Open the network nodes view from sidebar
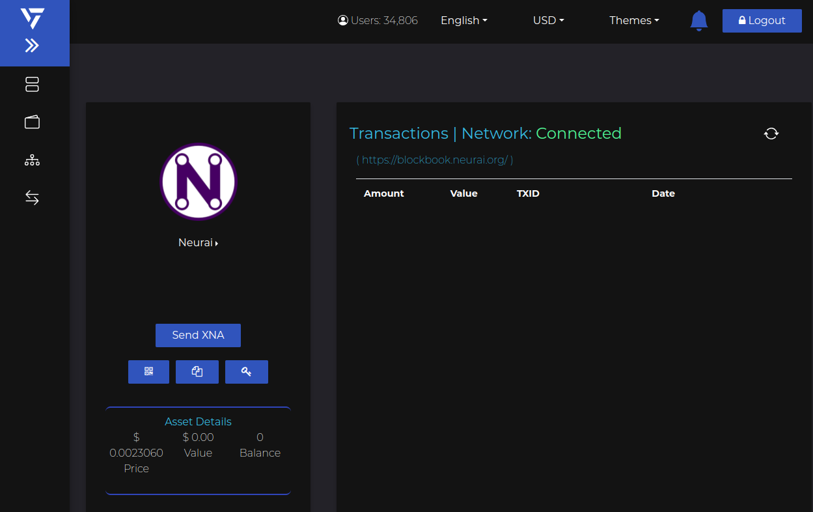Viewport: 813px width, 512px height. pos(32,160)
